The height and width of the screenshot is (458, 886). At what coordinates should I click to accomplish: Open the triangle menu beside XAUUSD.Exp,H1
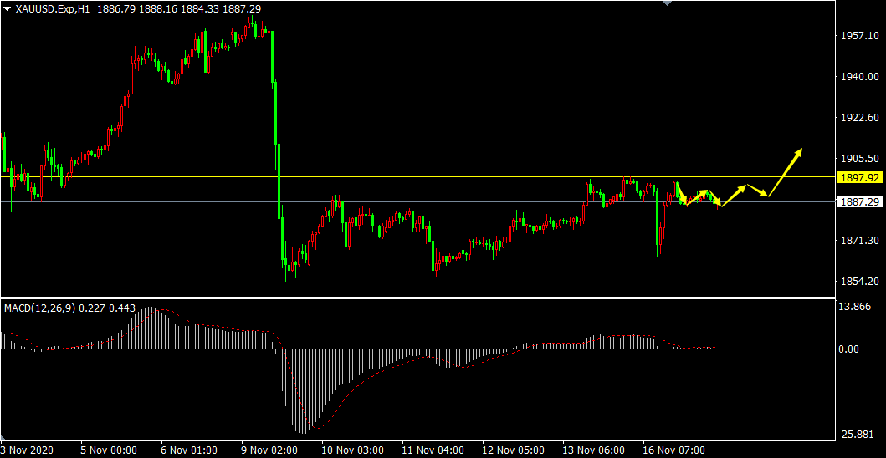point(8,9)
